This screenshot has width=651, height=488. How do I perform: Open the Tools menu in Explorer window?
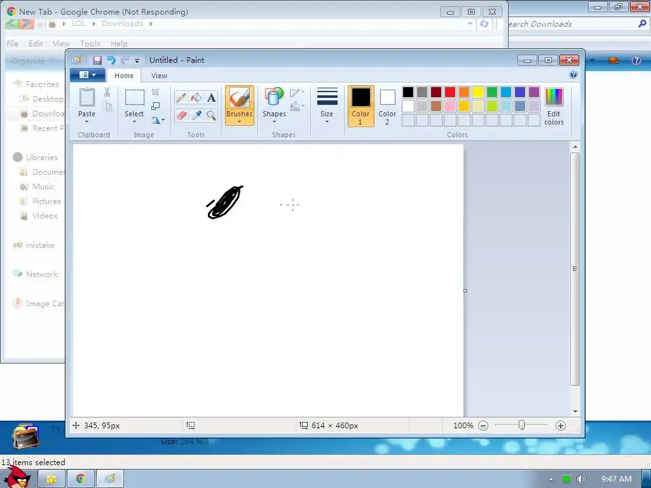point(90,43)
